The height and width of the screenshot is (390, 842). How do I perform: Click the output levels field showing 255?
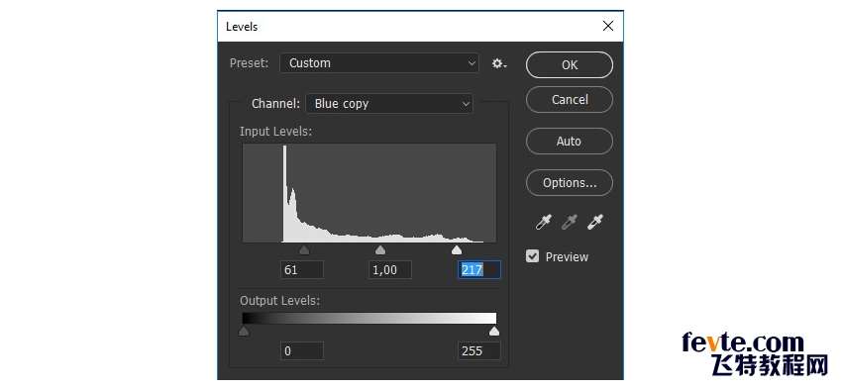point(479,350)
